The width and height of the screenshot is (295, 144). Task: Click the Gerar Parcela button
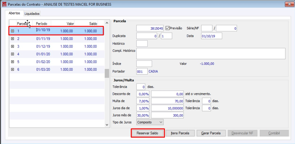211,133
